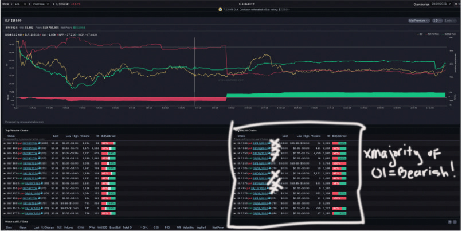Sort Highest OI Chains by Low-High column
462x231 pixels.
pos(303,136)
